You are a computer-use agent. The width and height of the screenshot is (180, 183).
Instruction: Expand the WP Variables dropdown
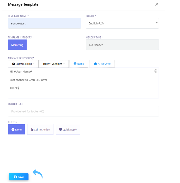54,64
